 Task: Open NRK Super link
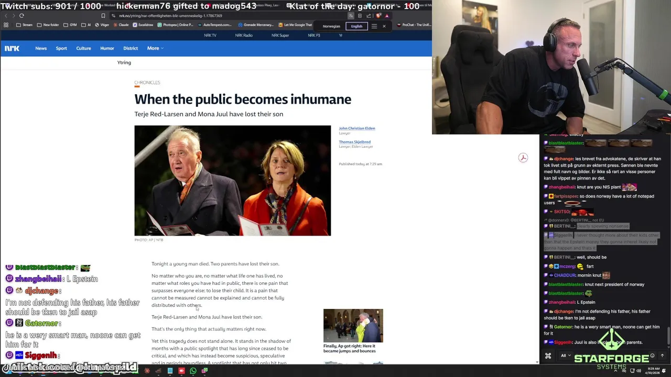pos(280,35)
